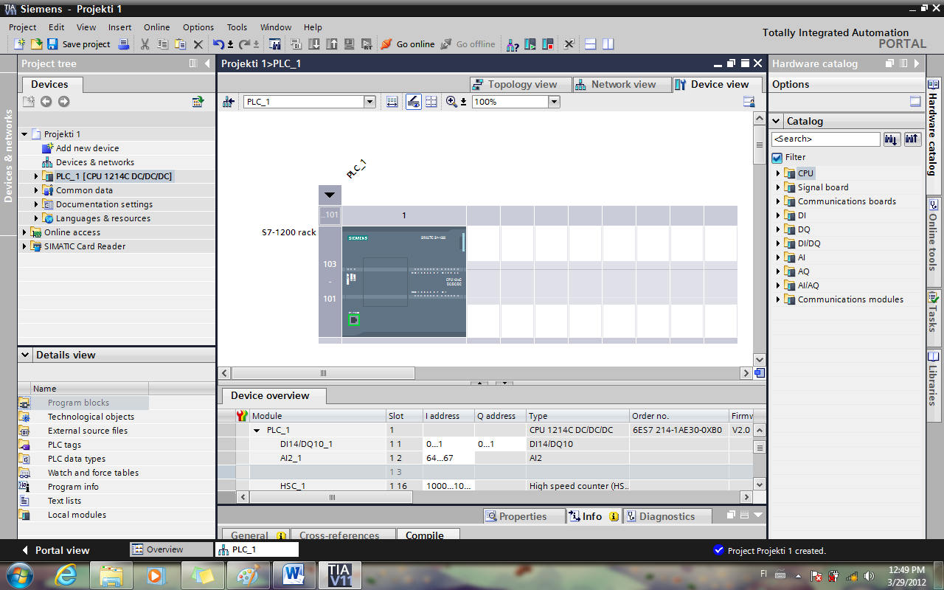Click the device view vertical scrollbar thumb
Screen dimensions: 944x590
(x=760, y=144)
